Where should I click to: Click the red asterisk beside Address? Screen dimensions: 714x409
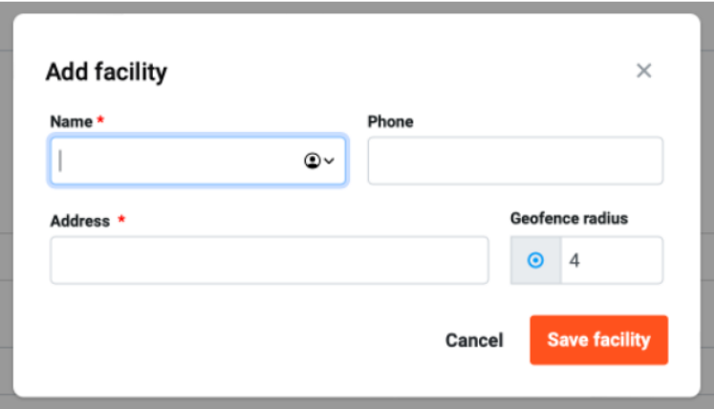point(121,219)
